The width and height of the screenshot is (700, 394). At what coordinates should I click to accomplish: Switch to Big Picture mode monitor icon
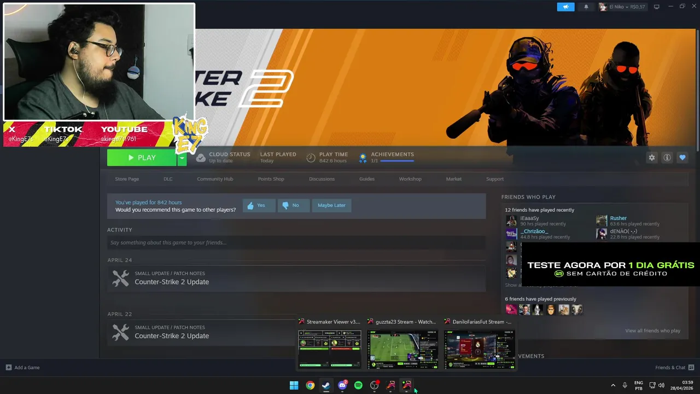pyautogui.click(x=657, y=7)
